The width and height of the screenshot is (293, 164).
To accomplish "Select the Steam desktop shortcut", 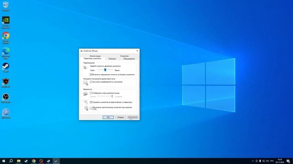I will (x=6, y=68).
